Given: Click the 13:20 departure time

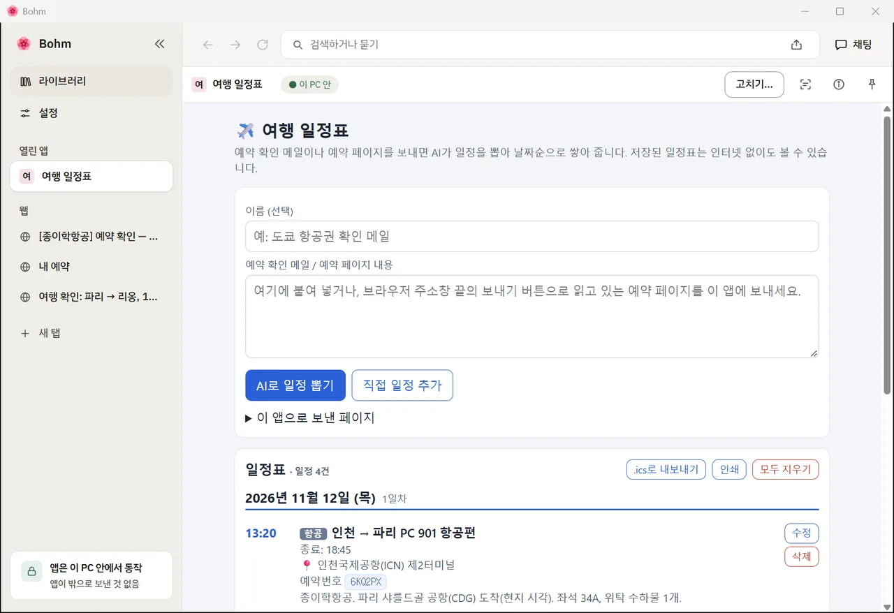Looking at the screenshot, I should [x=261, y=533].
